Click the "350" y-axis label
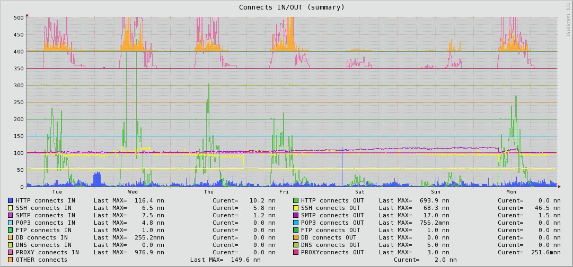Screen dimensions: 573x267 19,69
